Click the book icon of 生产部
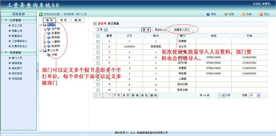276x136 pixels. pyautogui.click(x=48, y=29)
